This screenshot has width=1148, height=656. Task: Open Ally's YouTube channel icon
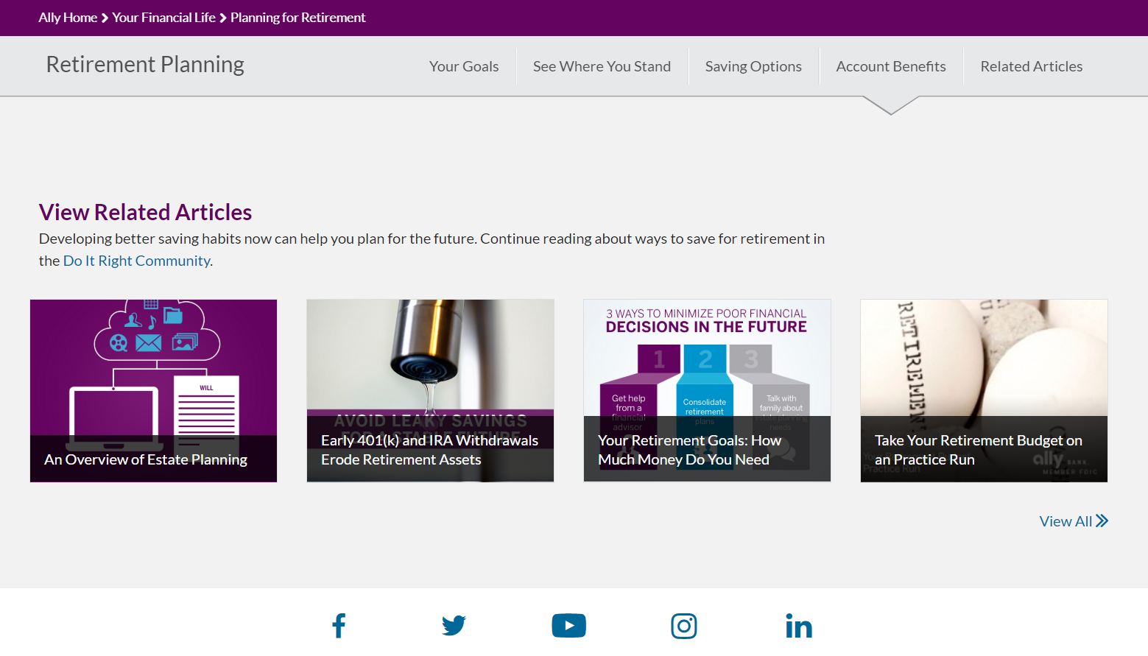point(568,626)
